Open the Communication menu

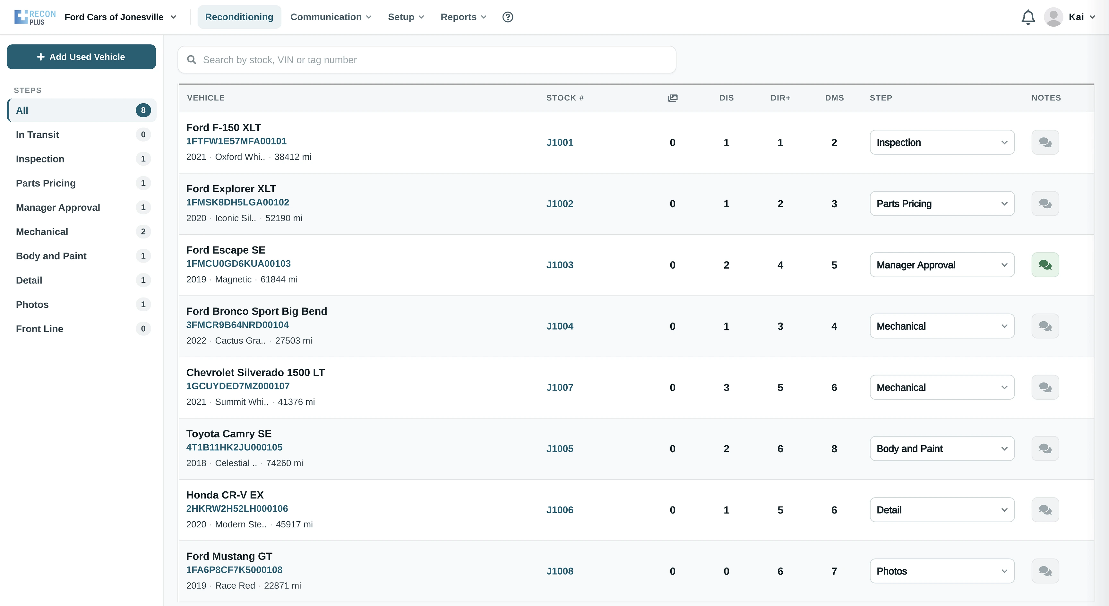point(331,17)
